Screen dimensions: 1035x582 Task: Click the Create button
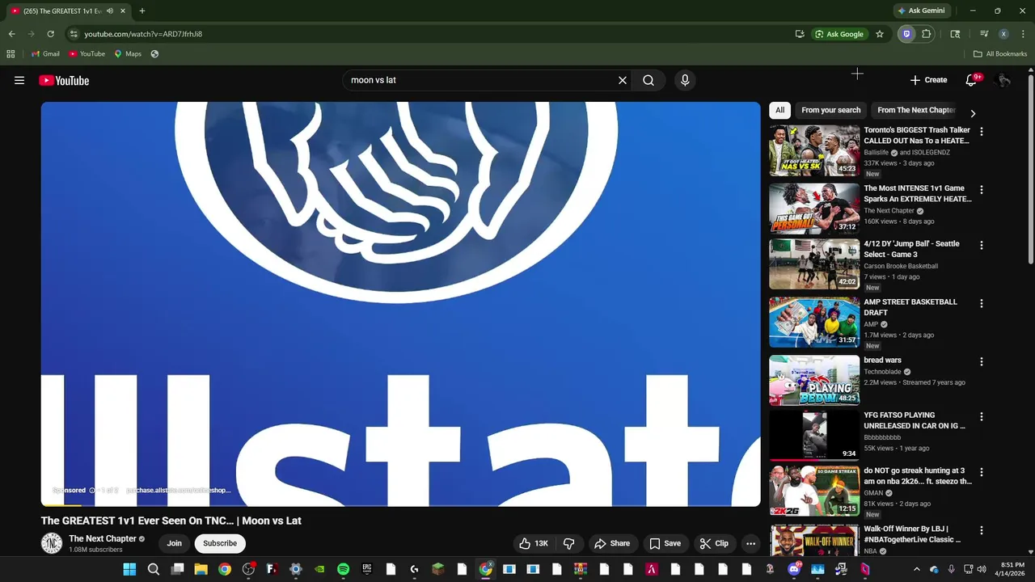click(928, 80)
